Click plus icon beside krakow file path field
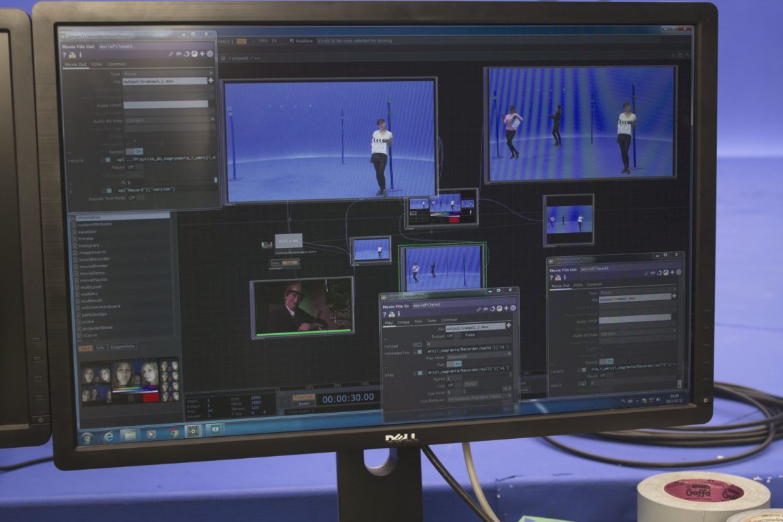This screenshot has width=783, height=522. click(211, 80)
